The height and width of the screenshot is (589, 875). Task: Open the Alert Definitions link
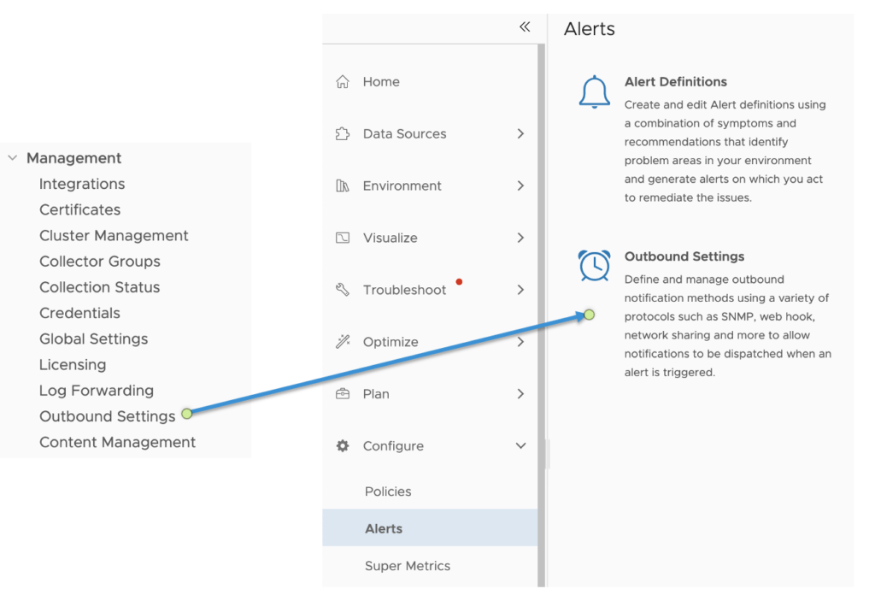click(675, 82)
